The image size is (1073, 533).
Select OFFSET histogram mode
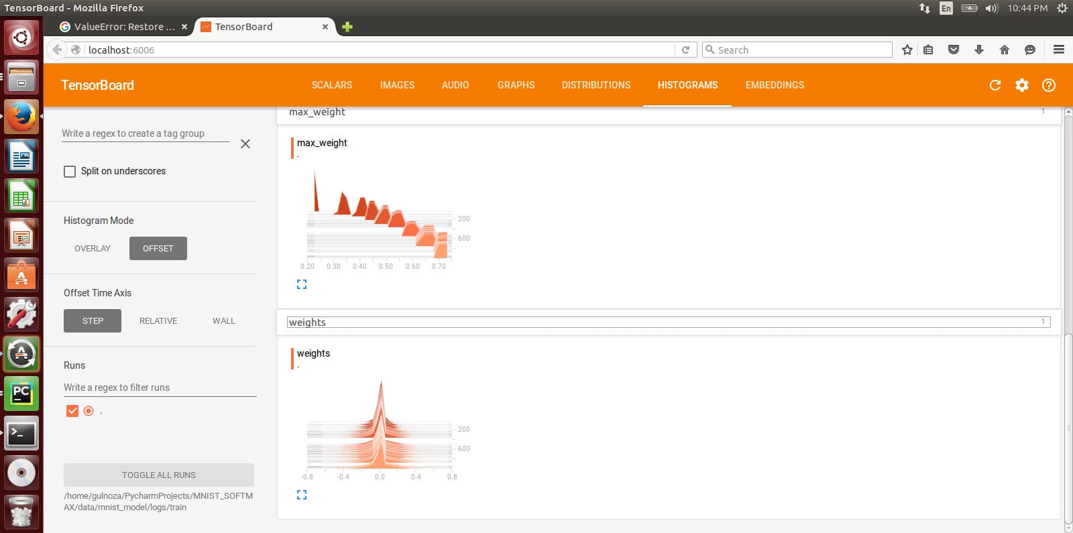tap(158, 249)
